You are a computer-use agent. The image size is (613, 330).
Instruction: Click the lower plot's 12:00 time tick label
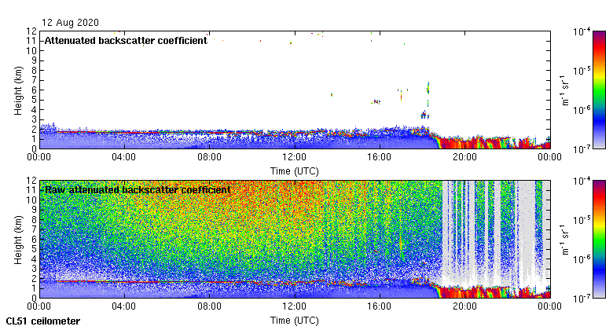295,306
